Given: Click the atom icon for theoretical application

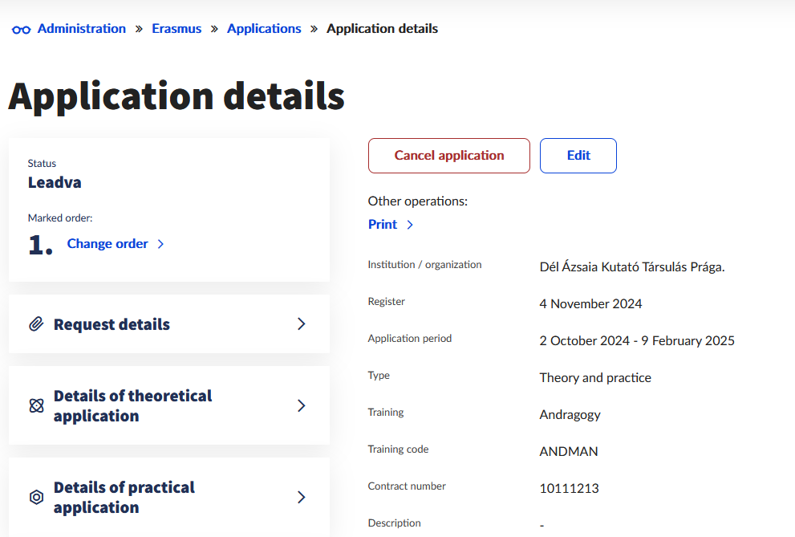Looking at the screenshot, I should [x=36, y=405].
